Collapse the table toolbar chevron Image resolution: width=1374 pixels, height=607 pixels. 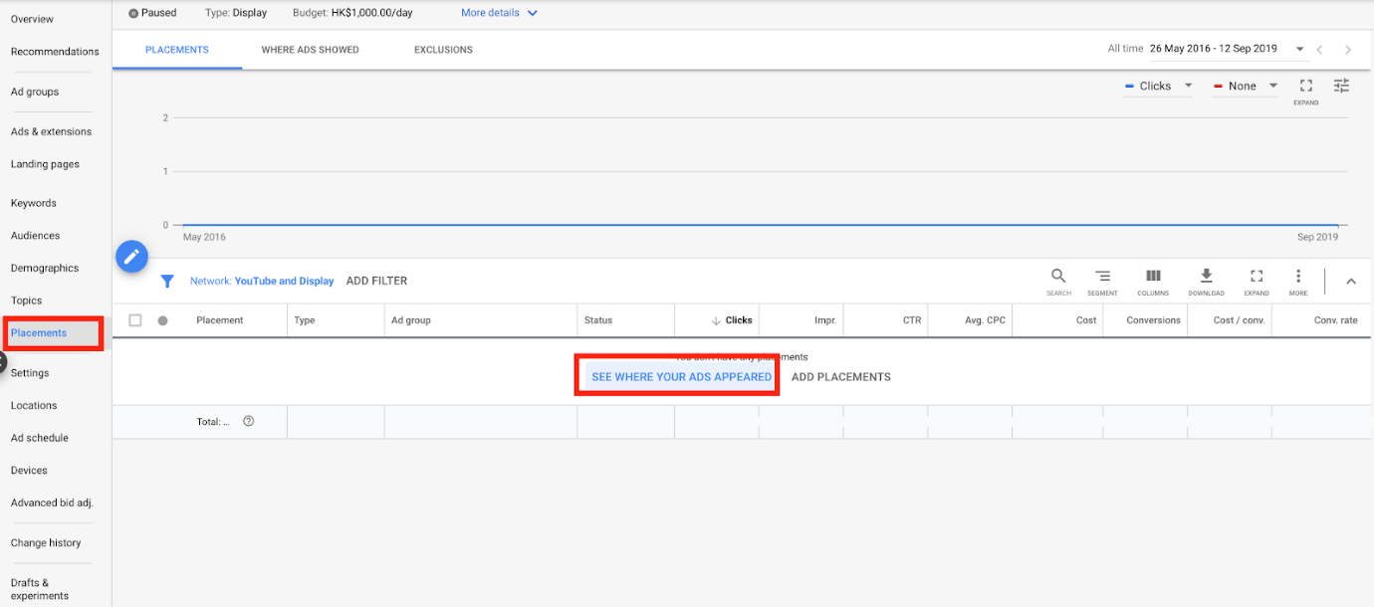1351,282
